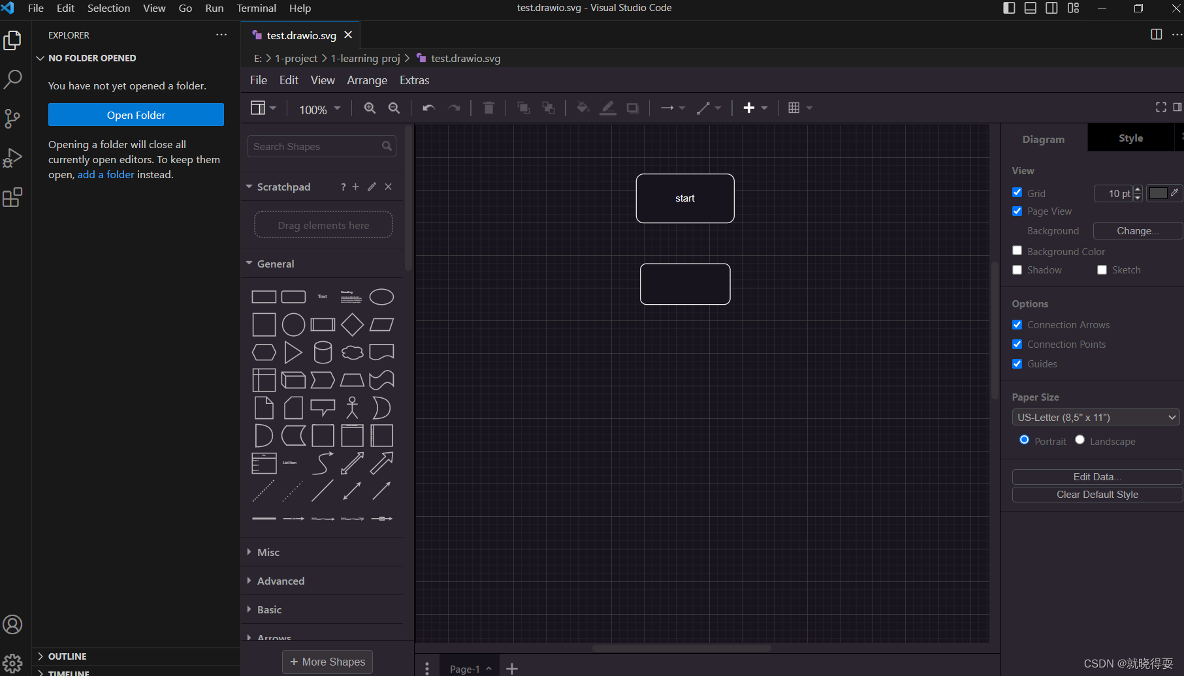
Task: Switch to the Style tab
Action: (x=1130, y=138)
